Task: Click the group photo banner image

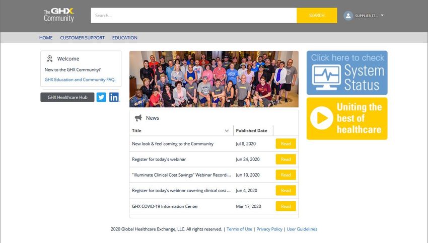Action: [214, 79]
